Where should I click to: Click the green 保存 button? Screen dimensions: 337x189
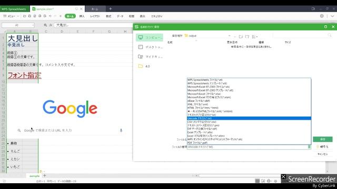pos(323,139)
